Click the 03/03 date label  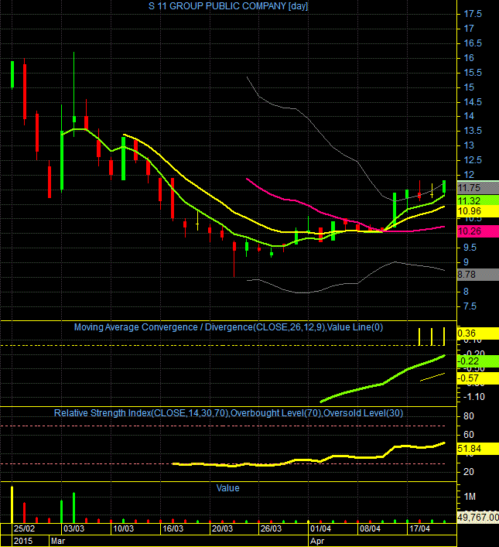(73, 528)
